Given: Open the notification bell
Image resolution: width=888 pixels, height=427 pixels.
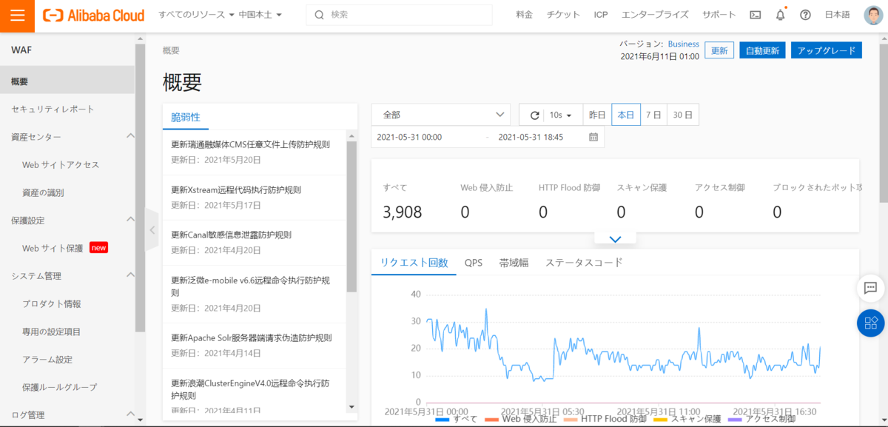Looking at the screenshot, I should point(780,14).
